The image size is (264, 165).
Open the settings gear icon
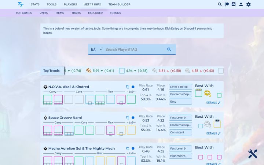(x=249, y=4)
